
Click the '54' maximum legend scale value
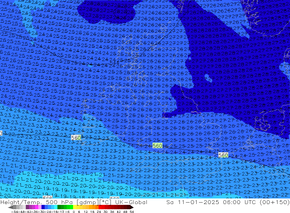(x=132, y=212)
